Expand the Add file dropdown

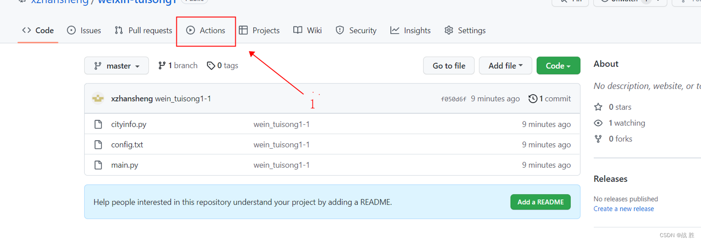point(505,66)
